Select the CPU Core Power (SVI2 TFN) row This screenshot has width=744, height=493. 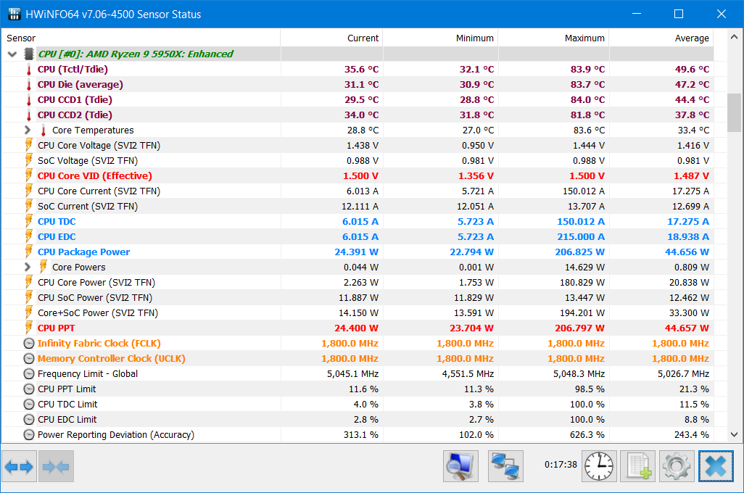[357, 282]
